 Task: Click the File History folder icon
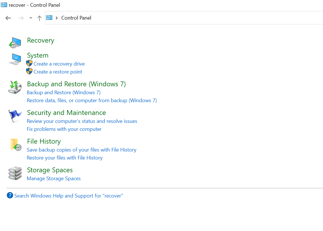(x=16, y=144)
